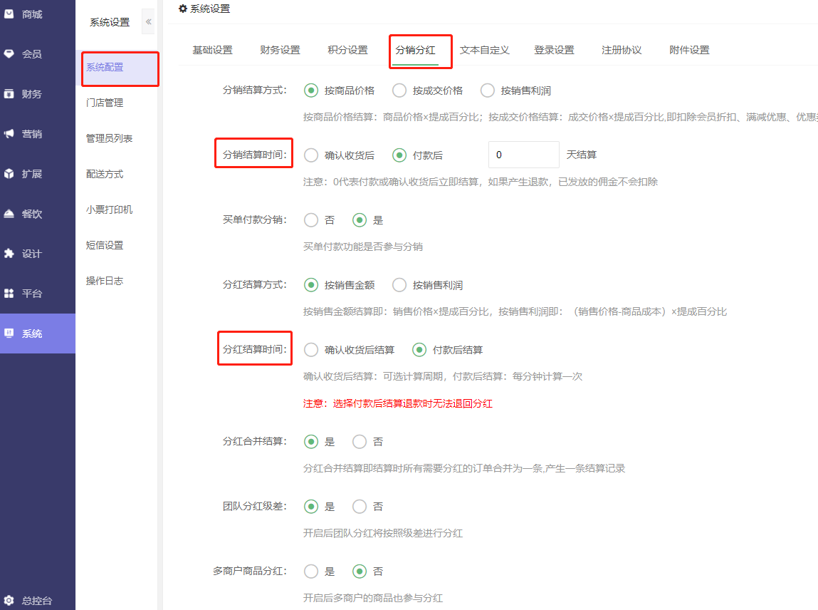Select 按成交价格 for 分销结算方式
The image size is (818, 610).
399,91
